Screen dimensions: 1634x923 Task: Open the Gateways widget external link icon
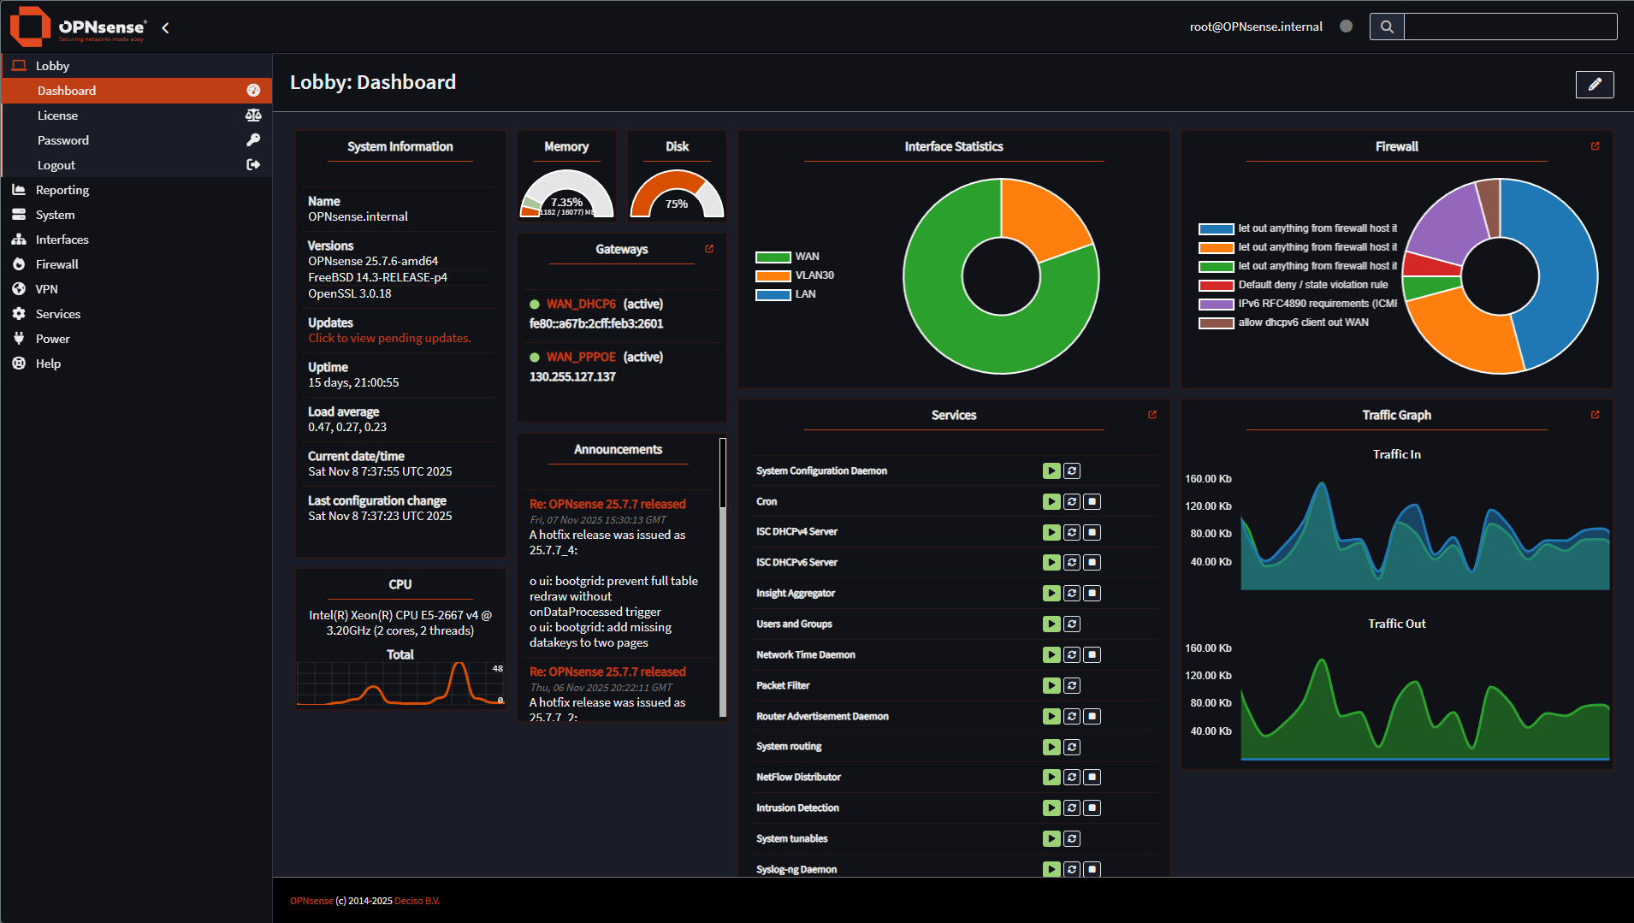pyautogui.click(x=709, y=248)
